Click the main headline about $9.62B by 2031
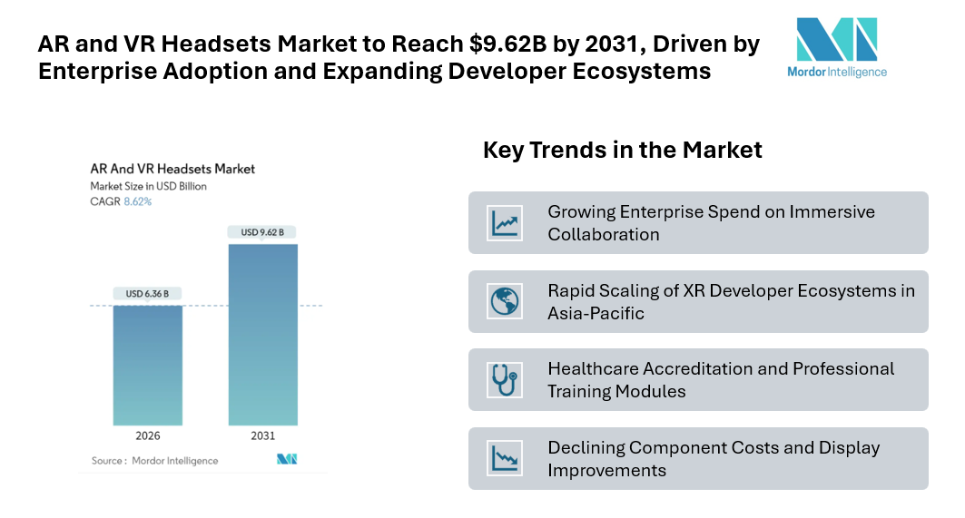This screenshot has height=518, width=965. pos(399,57)
